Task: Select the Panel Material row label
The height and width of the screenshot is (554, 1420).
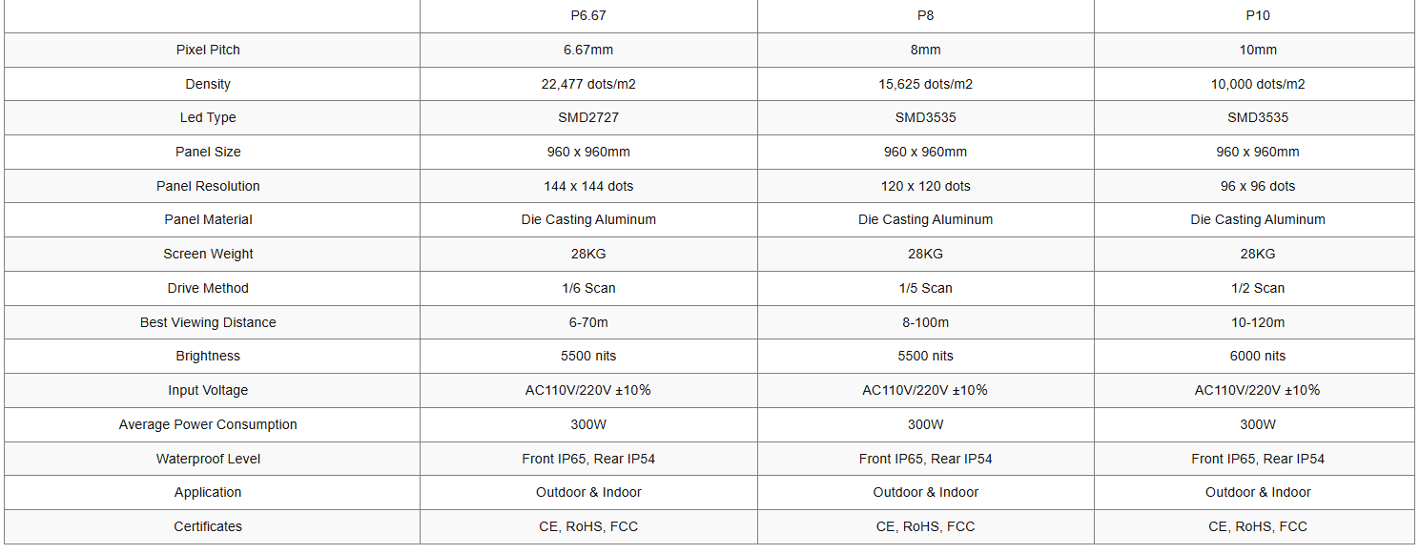Action: (x=208, y=219)
